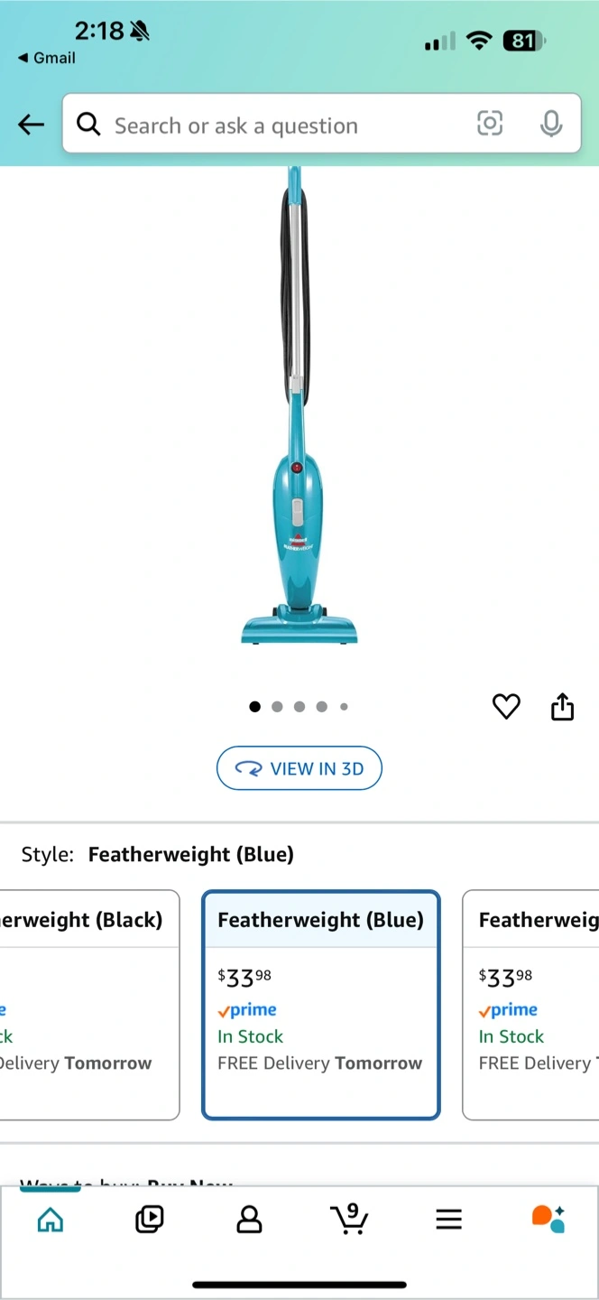
Task: Open camera lens search icon
Action: point(489,124)
